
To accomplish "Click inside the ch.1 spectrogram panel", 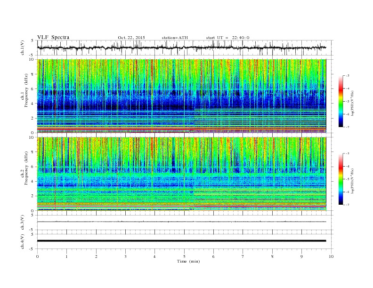I will point(181,96).
